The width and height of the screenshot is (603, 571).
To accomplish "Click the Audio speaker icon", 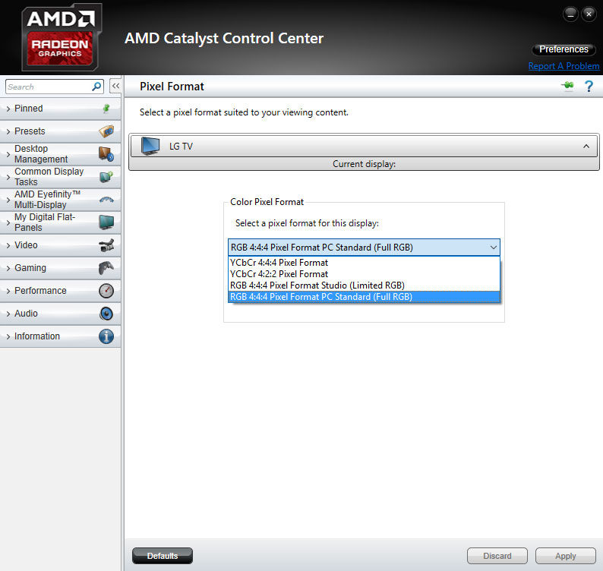I will 106,314.
